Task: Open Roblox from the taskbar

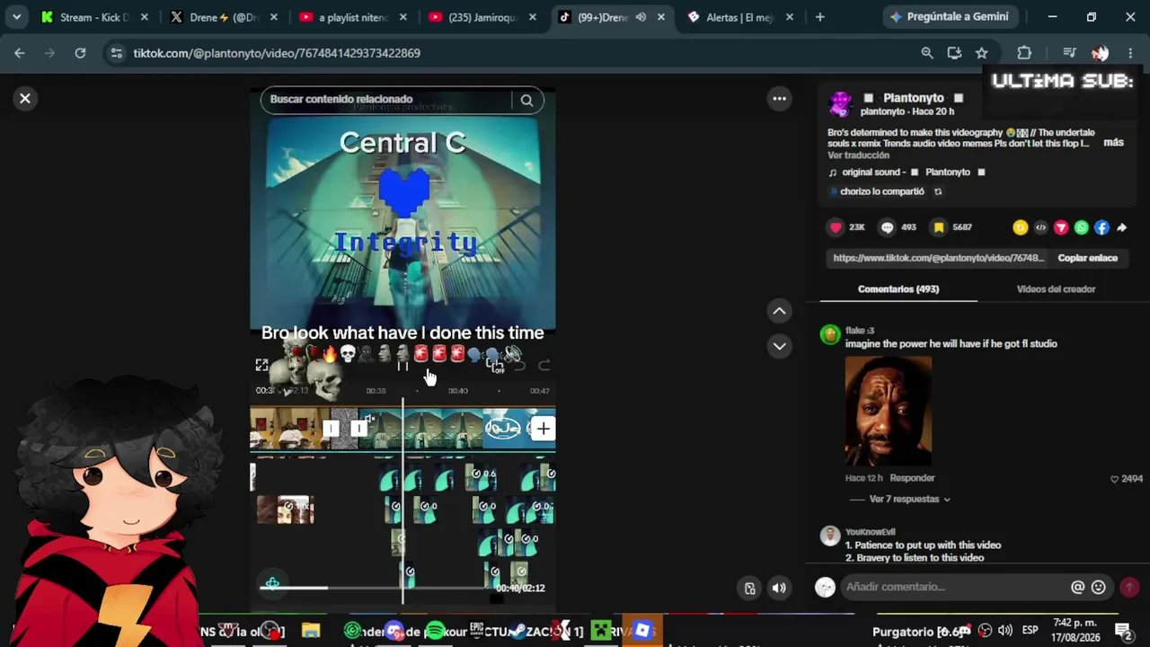Action: coord(642,631)
